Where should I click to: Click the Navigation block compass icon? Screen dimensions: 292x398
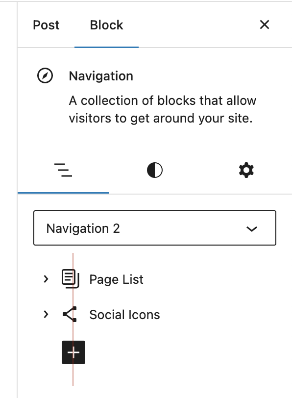tap(45, 75)
